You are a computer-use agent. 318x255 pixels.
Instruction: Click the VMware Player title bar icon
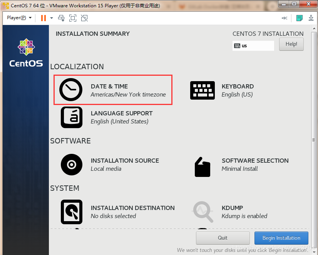6,5
